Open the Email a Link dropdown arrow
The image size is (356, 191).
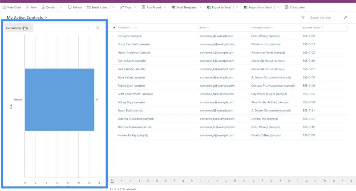click(x=113, y=7)
